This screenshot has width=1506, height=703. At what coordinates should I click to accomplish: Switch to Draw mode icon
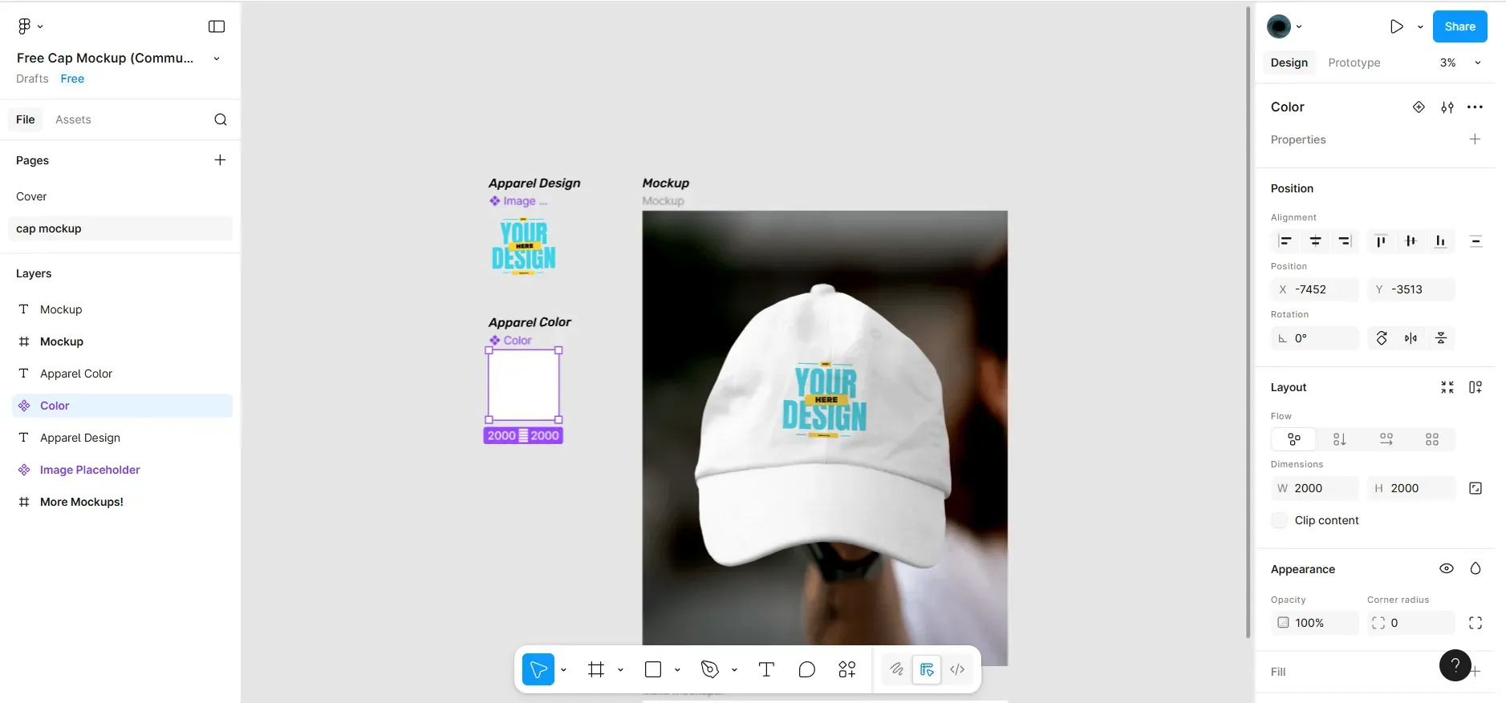[897, 669]
